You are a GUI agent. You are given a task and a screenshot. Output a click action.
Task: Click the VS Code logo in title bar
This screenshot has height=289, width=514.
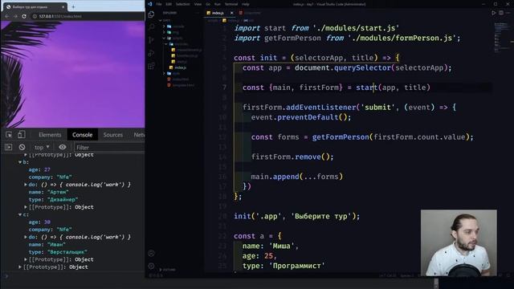pyautogui.click(x=150, y=4)
